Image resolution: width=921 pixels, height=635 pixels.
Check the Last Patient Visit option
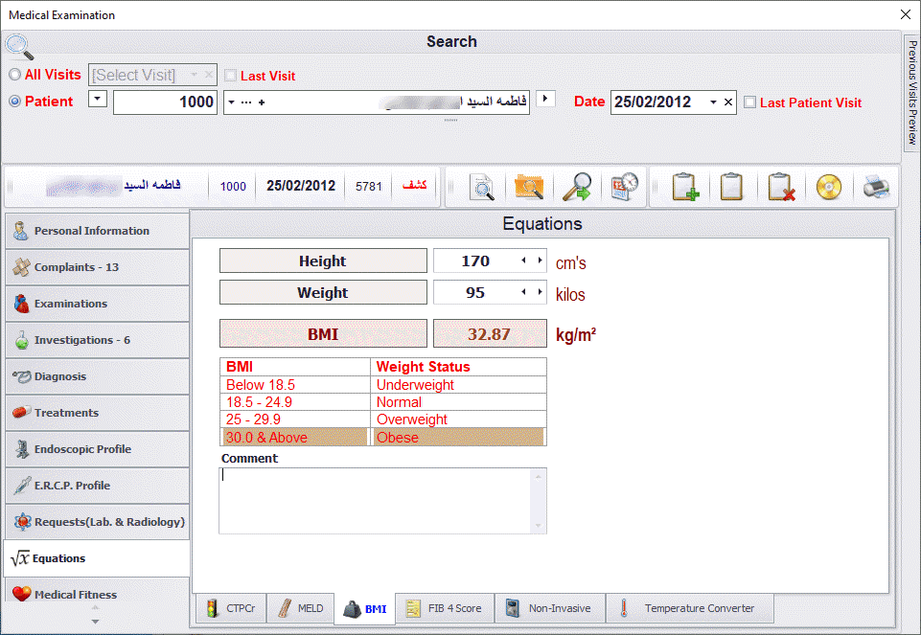tap(750, 102)
